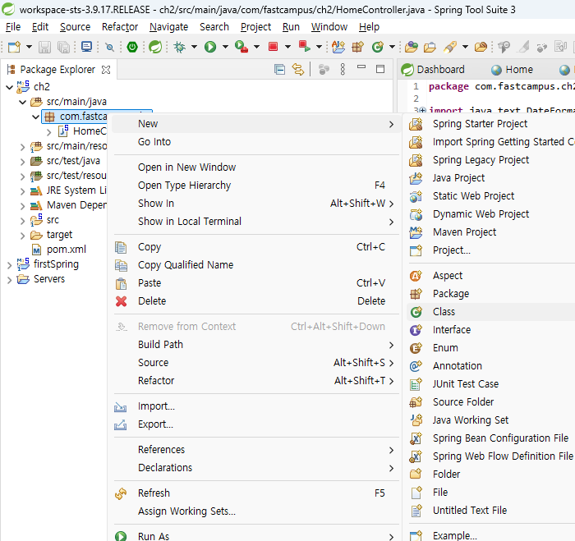575x541 pixels.
Task: Open the Navigate menu
Action: [x=168, y=27]
